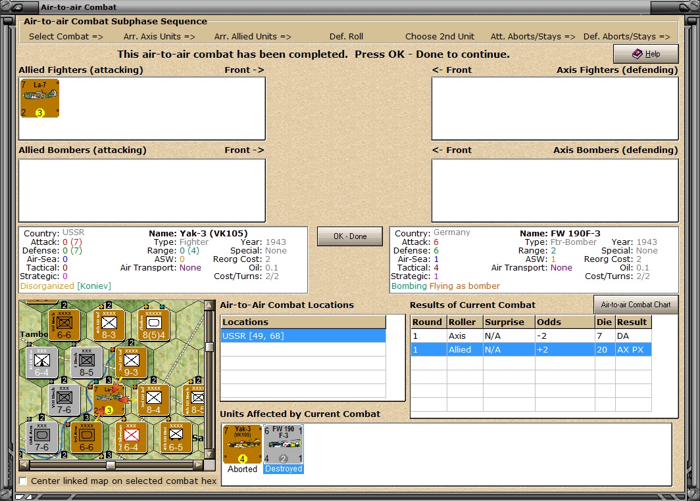Click the 8-3 infantry army counter
Viewport: 700px width, 501px height.
point(109,325)
